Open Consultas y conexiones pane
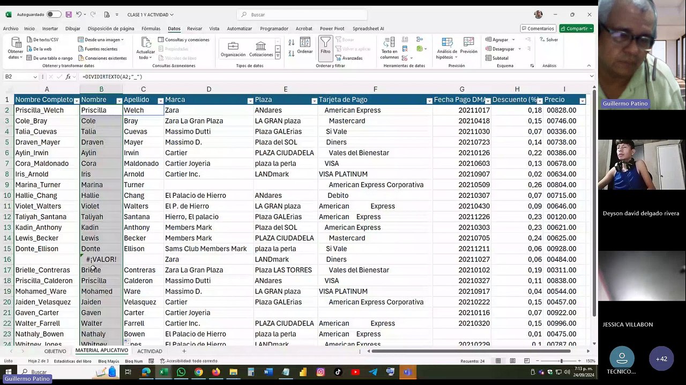This screenshot has width=686, height=385. pyautogui.click(x=184, y=40)
